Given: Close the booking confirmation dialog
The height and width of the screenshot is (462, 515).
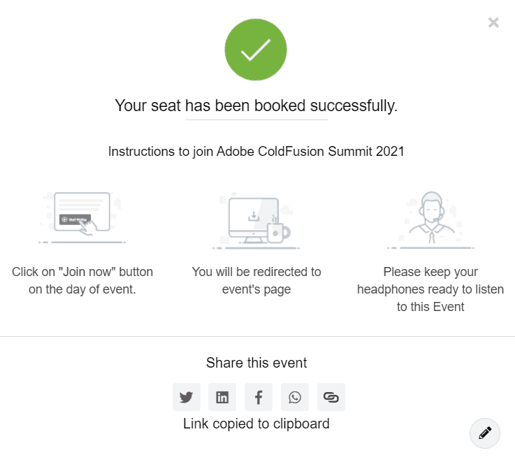Looking at the screenshot, I should pos(493,22).
